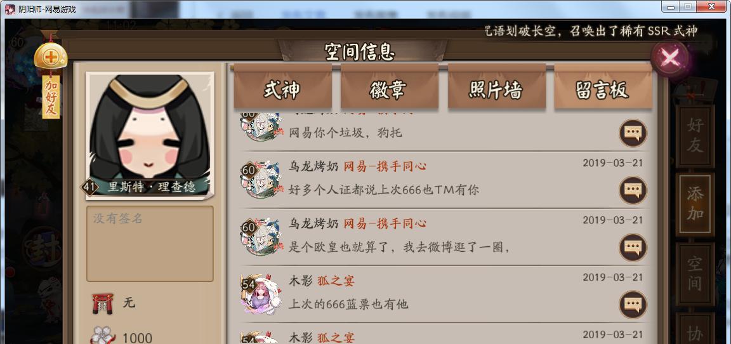Viewport: 731px width, 344px height.
Task: Open the 徽章 tab
Action: [x=389, y=89]
